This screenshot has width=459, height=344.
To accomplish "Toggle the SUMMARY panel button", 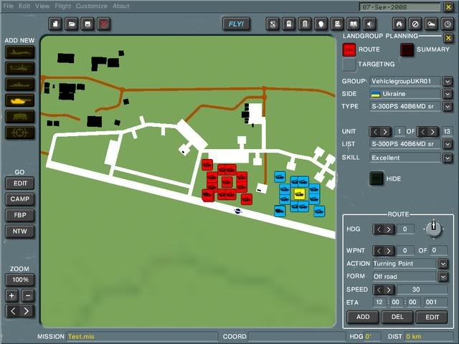I will (x=407, y=49).
